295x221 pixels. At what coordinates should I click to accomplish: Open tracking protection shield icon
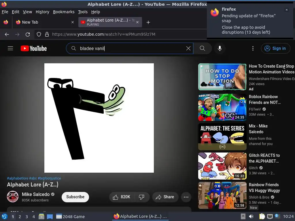[39, 35]
